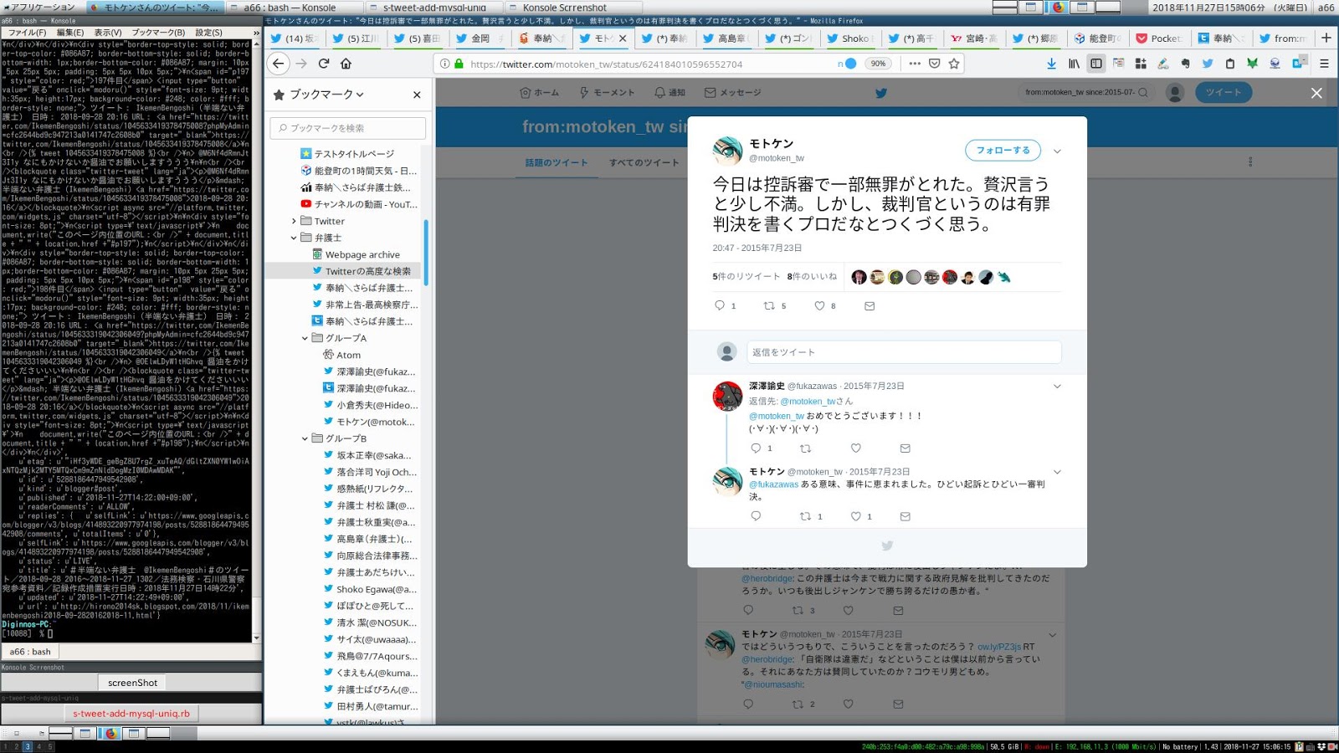Image resolution: width=1339 pixels, height=753 pixels.
Task: Open options chevron on 深澤諭史 reply
Action: pos(1057,387)
